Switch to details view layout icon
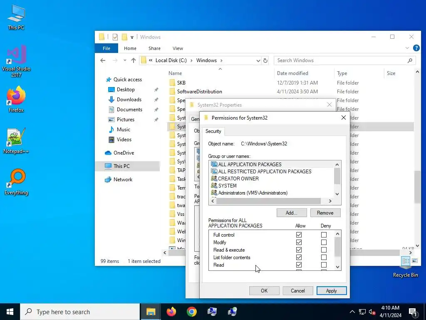 [406, 261]
